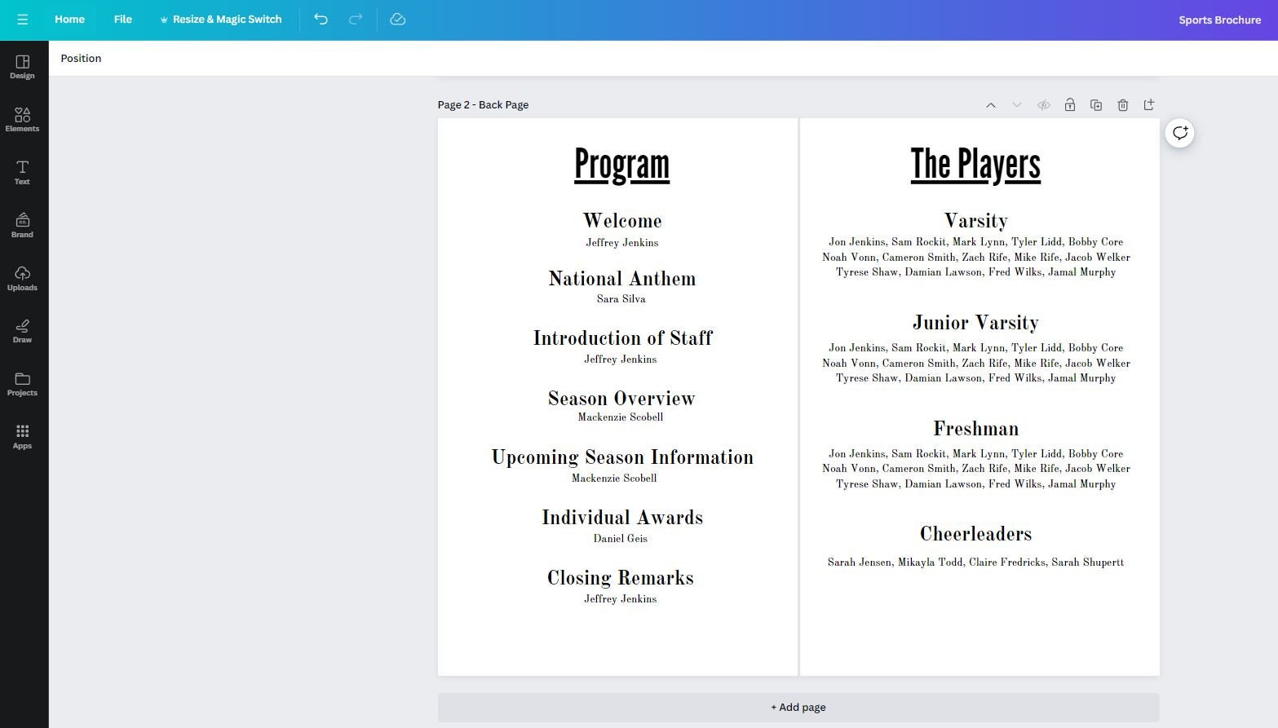Lock Page 2 with the padlock icon
The width and height of the screenshot is (1278, 728).
[1070, 104]
